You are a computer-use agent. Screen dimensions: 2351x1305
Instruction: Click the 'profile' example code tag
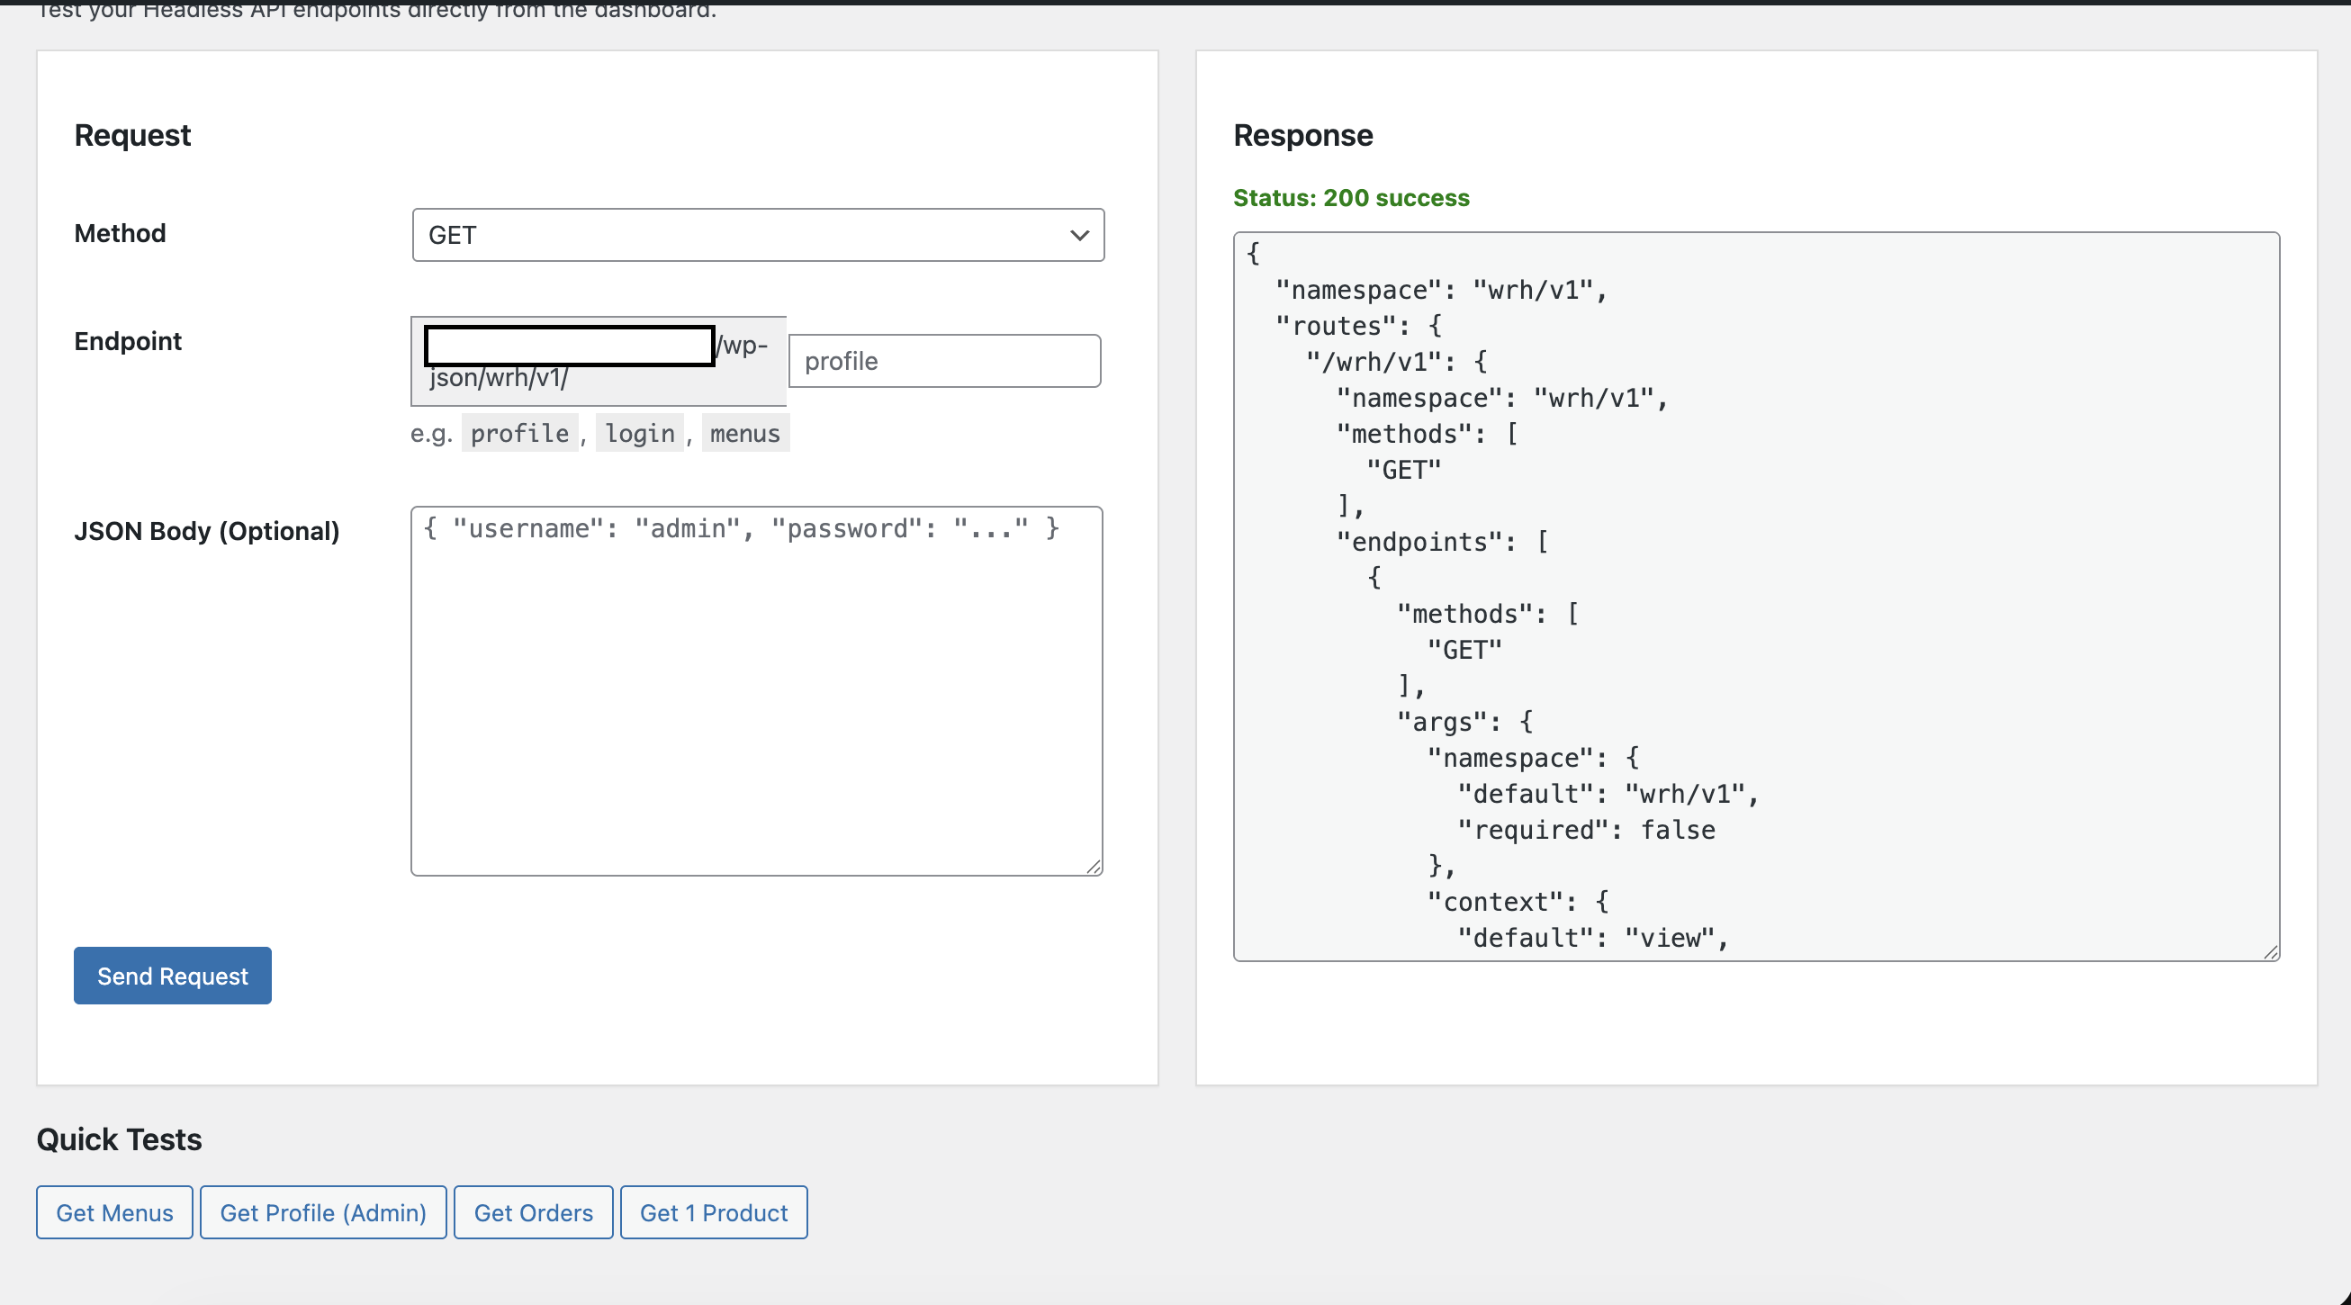(519, 434)
